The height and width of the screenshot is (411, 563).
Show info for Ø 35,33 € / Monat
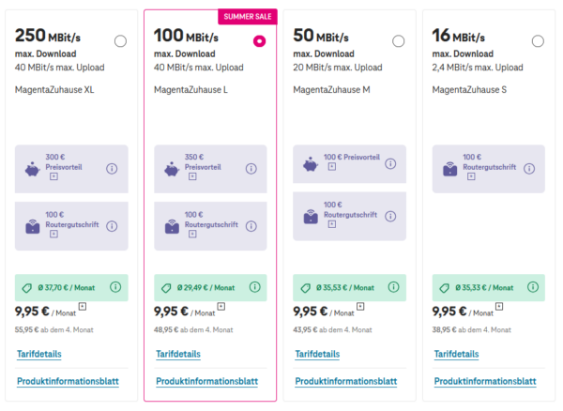click(533, 287)
